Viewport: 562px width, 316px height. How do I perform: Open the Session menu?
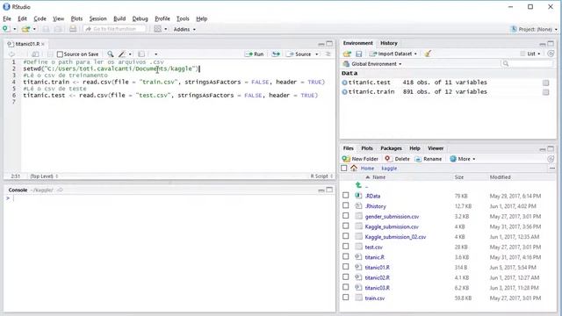(x=97, y=18)
